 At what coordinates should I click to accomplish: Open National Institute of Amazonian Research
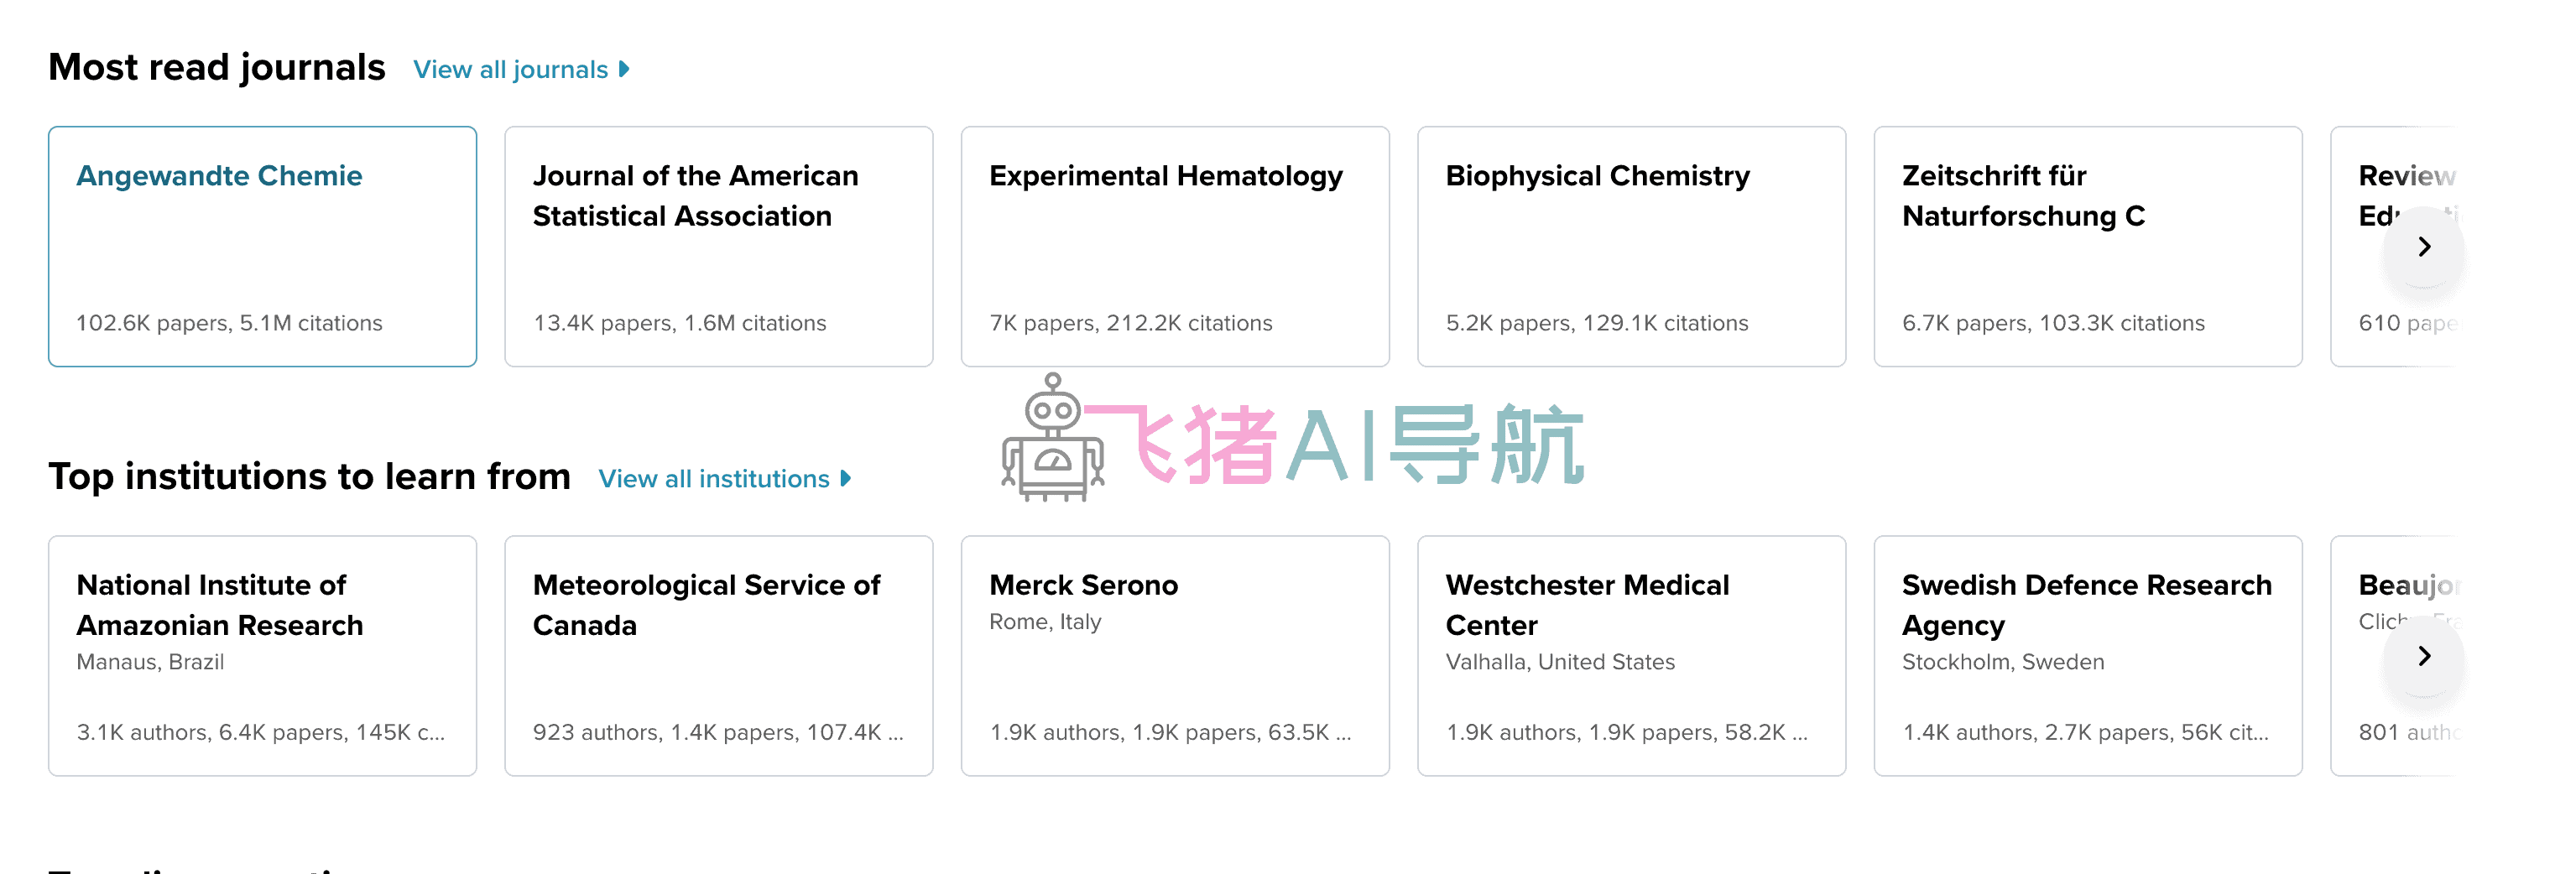(262, 655)
